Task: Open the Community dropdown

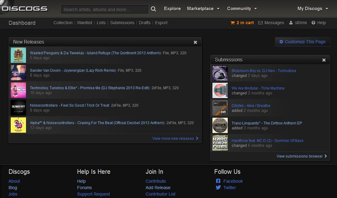Action: point(240,9)
